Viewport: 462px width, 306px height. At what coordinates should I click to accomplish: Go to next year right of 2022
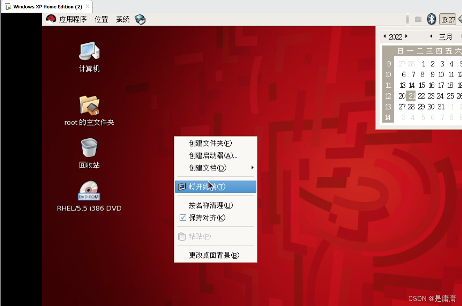406,36
